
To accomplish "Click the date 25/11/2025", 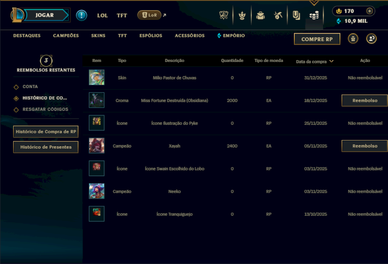I will pos(316,124).
